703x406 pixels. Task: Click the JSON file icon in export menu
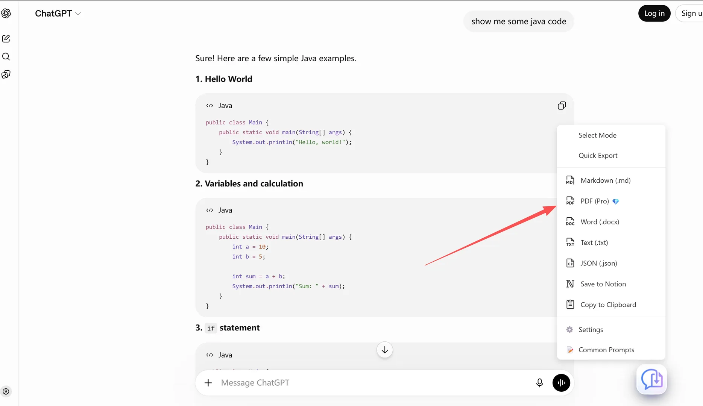[x=570, y=263]
